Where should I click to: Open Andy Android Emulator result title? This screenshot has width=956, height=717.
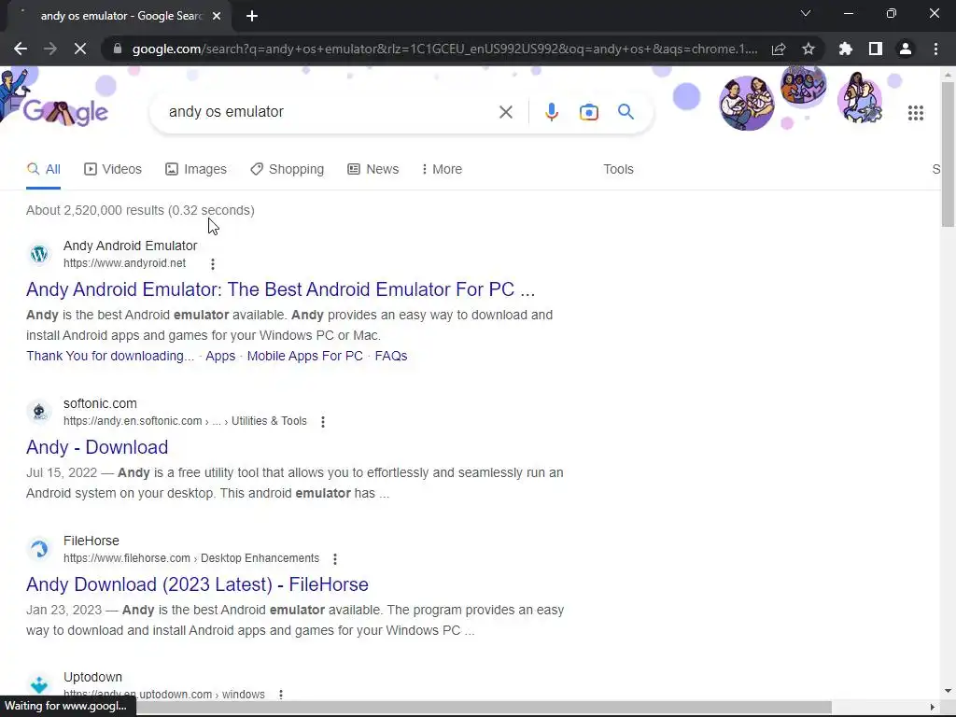(x=280, y=289)
